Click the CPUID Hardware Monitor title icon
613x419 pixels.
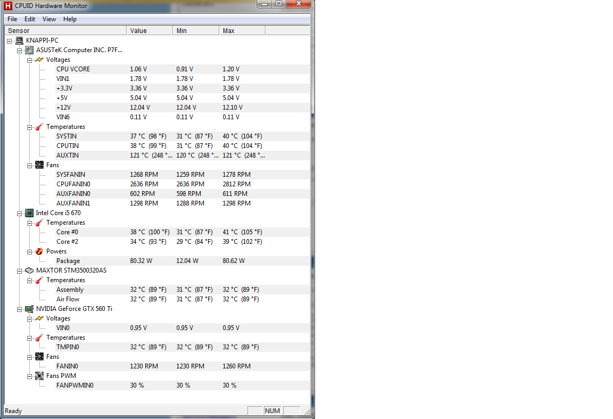[x=8, y=5]
